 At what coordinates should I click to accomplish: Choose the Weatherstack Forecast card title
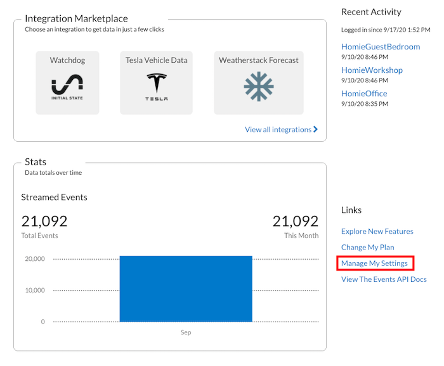[259, 60]
